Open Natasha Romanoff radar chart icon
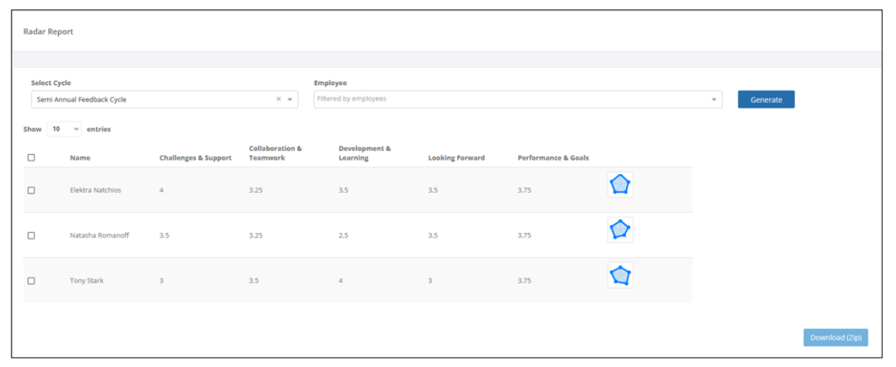The width and height of the screenshot is (896, 367). (620, 230)
